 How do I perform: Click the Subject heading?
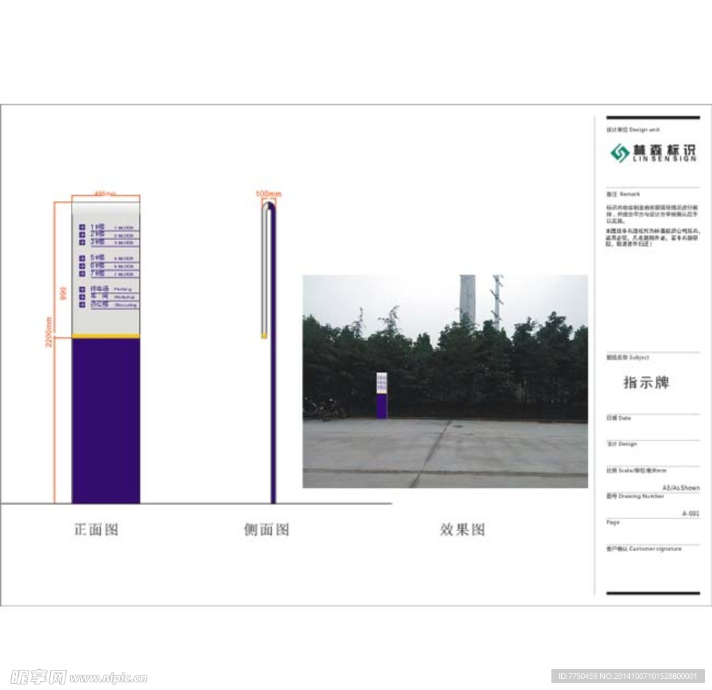click(628, 357)
